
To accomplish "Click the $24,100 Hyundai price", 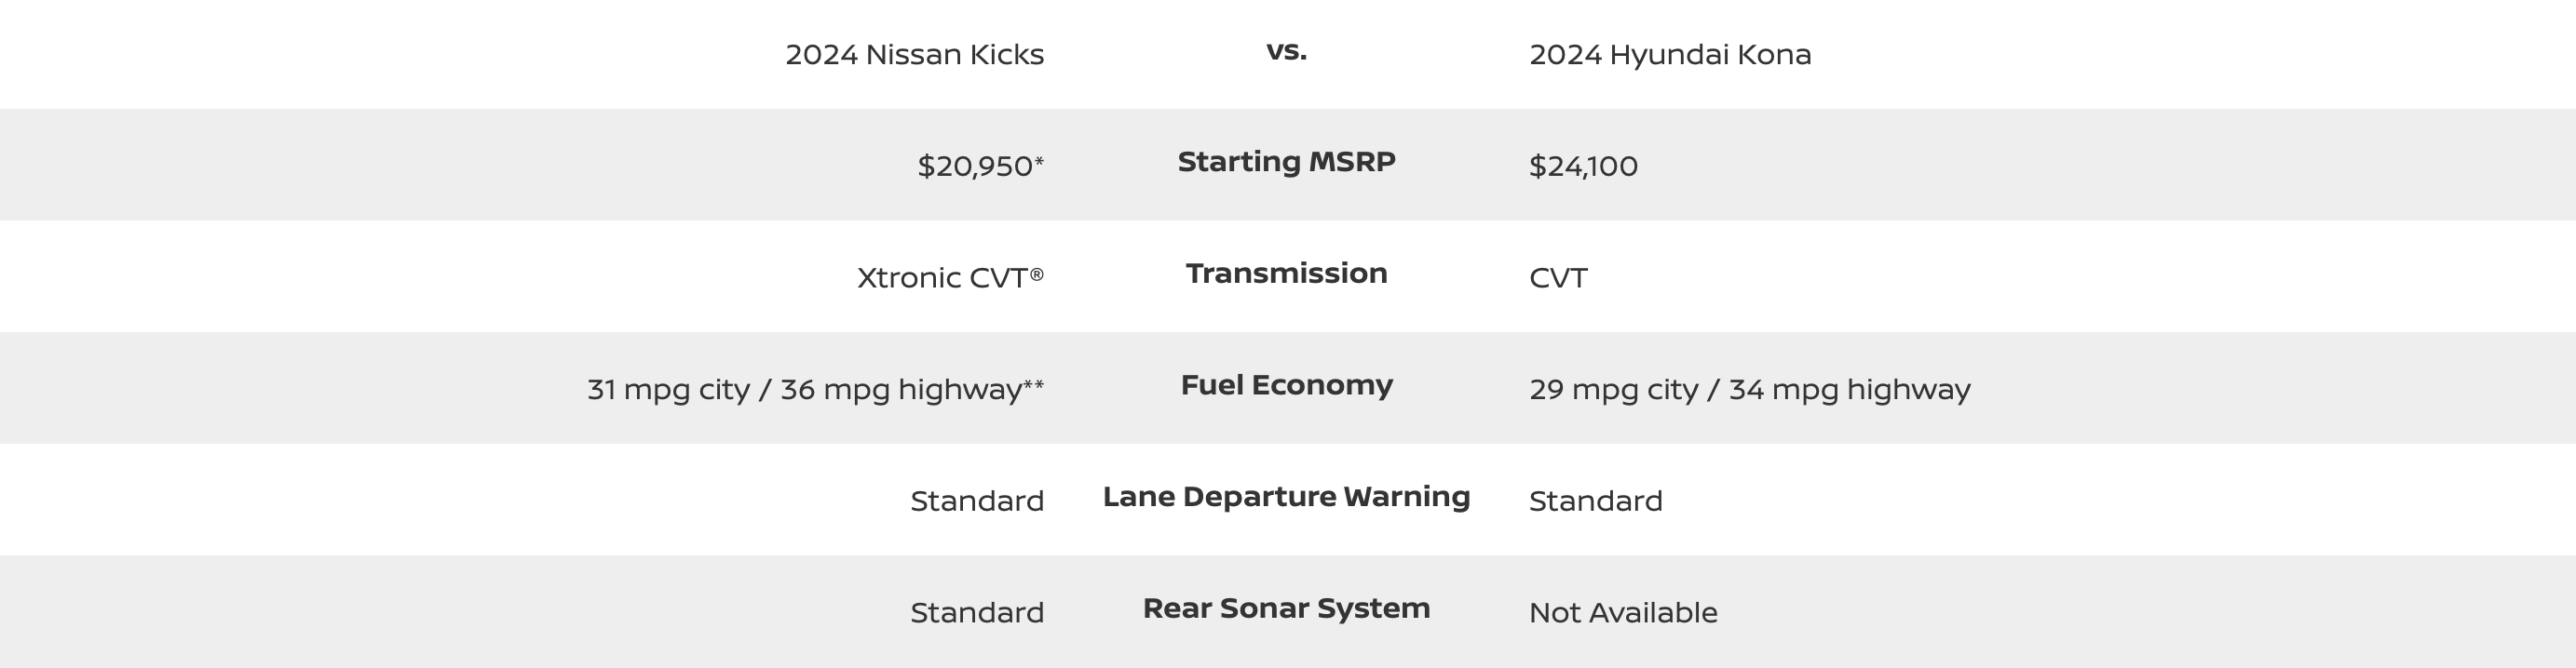I will (x=1583, y=166).
